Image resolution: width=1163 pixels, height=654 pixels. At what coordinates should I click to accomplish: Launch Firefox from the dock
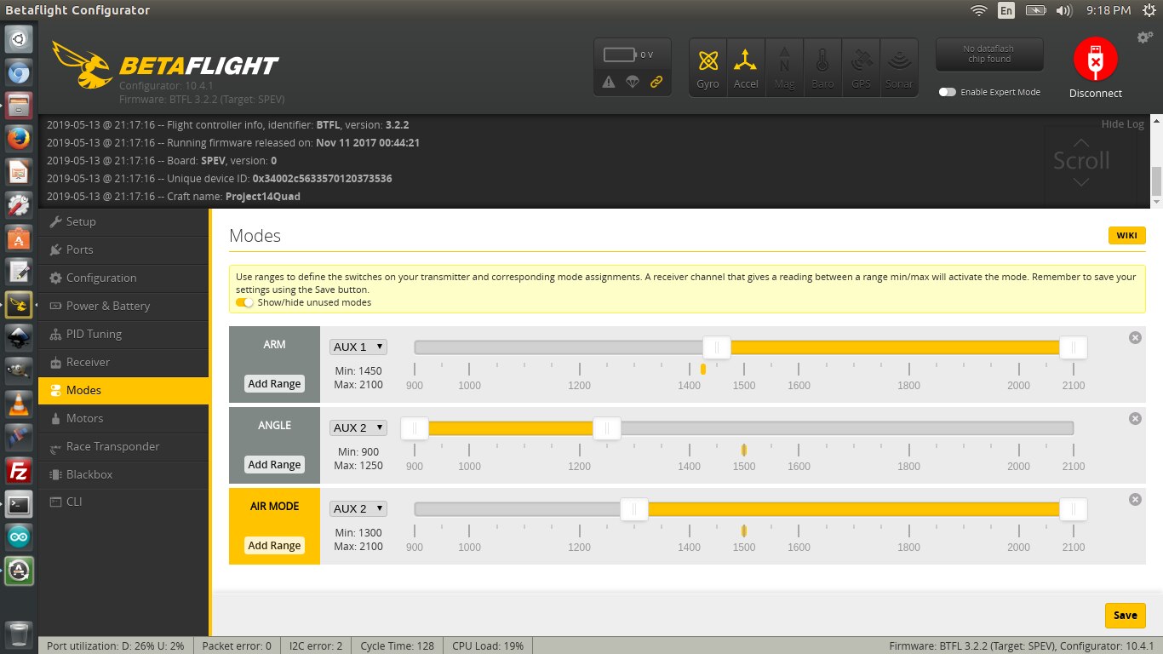(19, 138)
